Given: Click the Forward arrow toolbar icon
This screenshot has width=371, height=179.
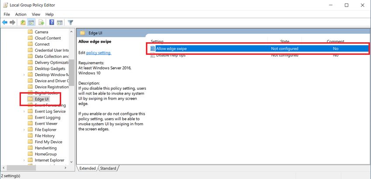Looking at the screenshot, I should 12,23.
